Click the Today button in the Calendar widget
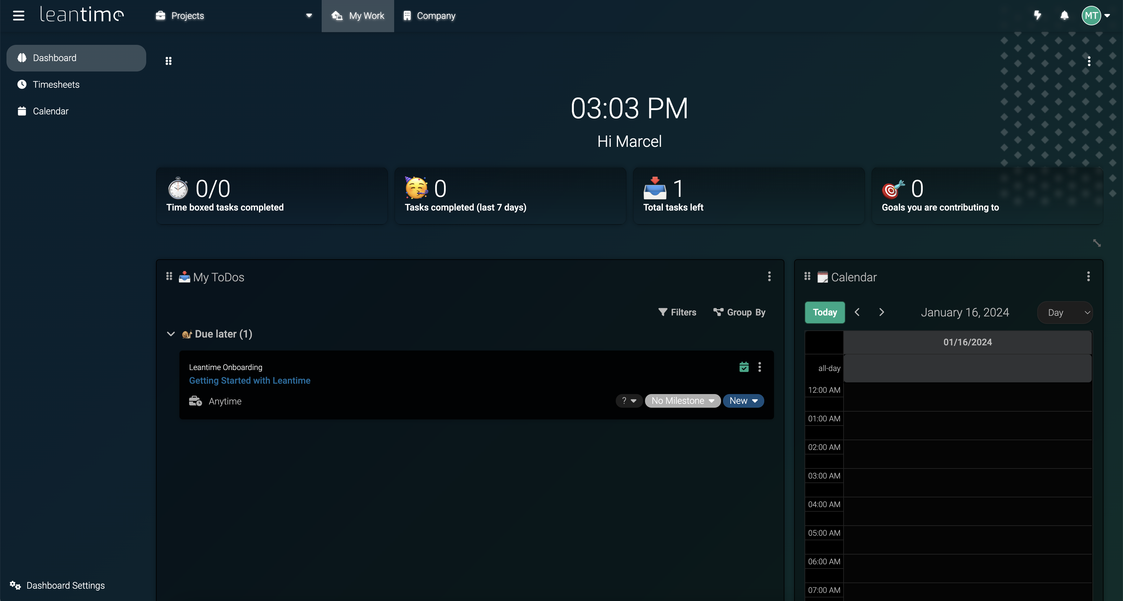Screen dimensions: 1123x601 point(824,312)
